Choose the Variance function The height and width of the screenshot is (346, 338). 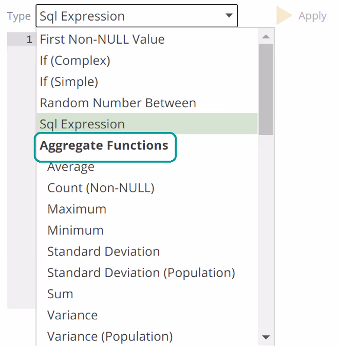(72, 315)
